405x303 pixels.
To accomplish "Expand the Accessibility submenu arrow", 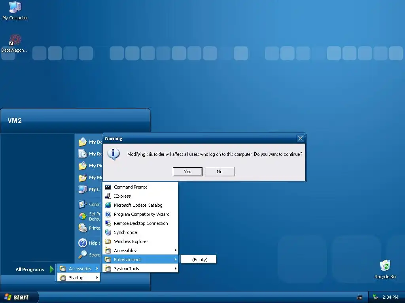I will tap(175, 251).
